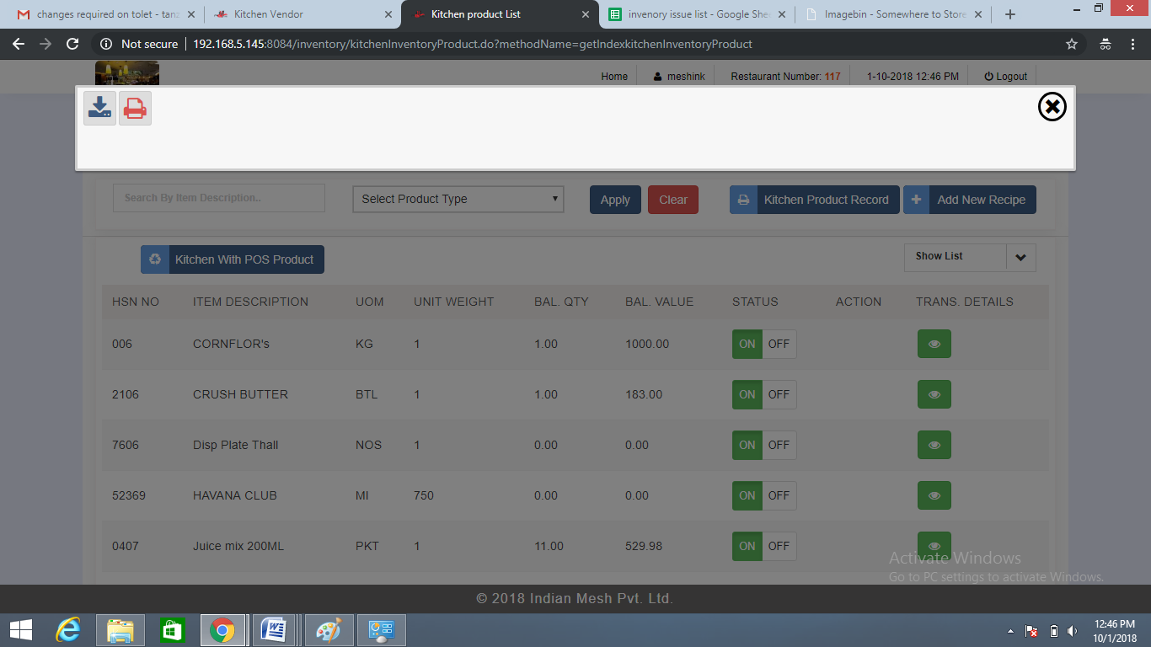Close the popup with the X circle

pyautogui.click(x=1052, y=106)
